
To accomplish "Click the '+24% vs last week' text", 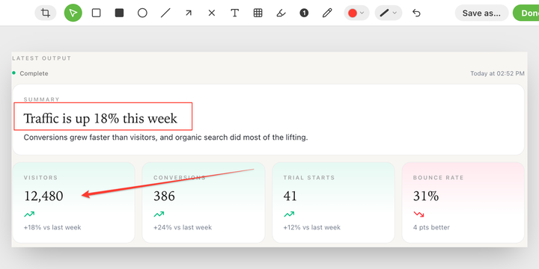I will click(183, 227).
